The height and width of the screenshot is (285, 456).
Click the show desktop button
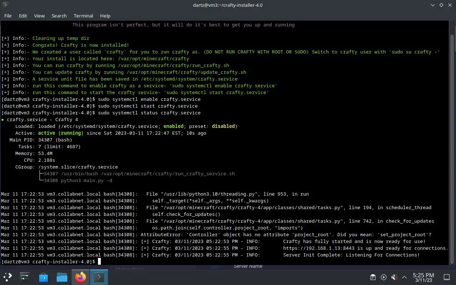click(446, 277)
